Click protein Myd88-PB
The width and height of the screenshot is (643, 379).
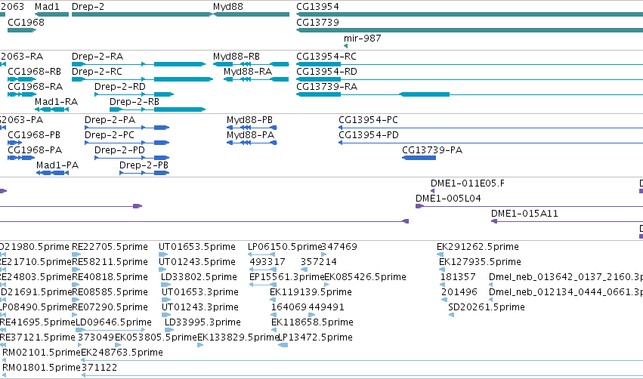point(252,128)
